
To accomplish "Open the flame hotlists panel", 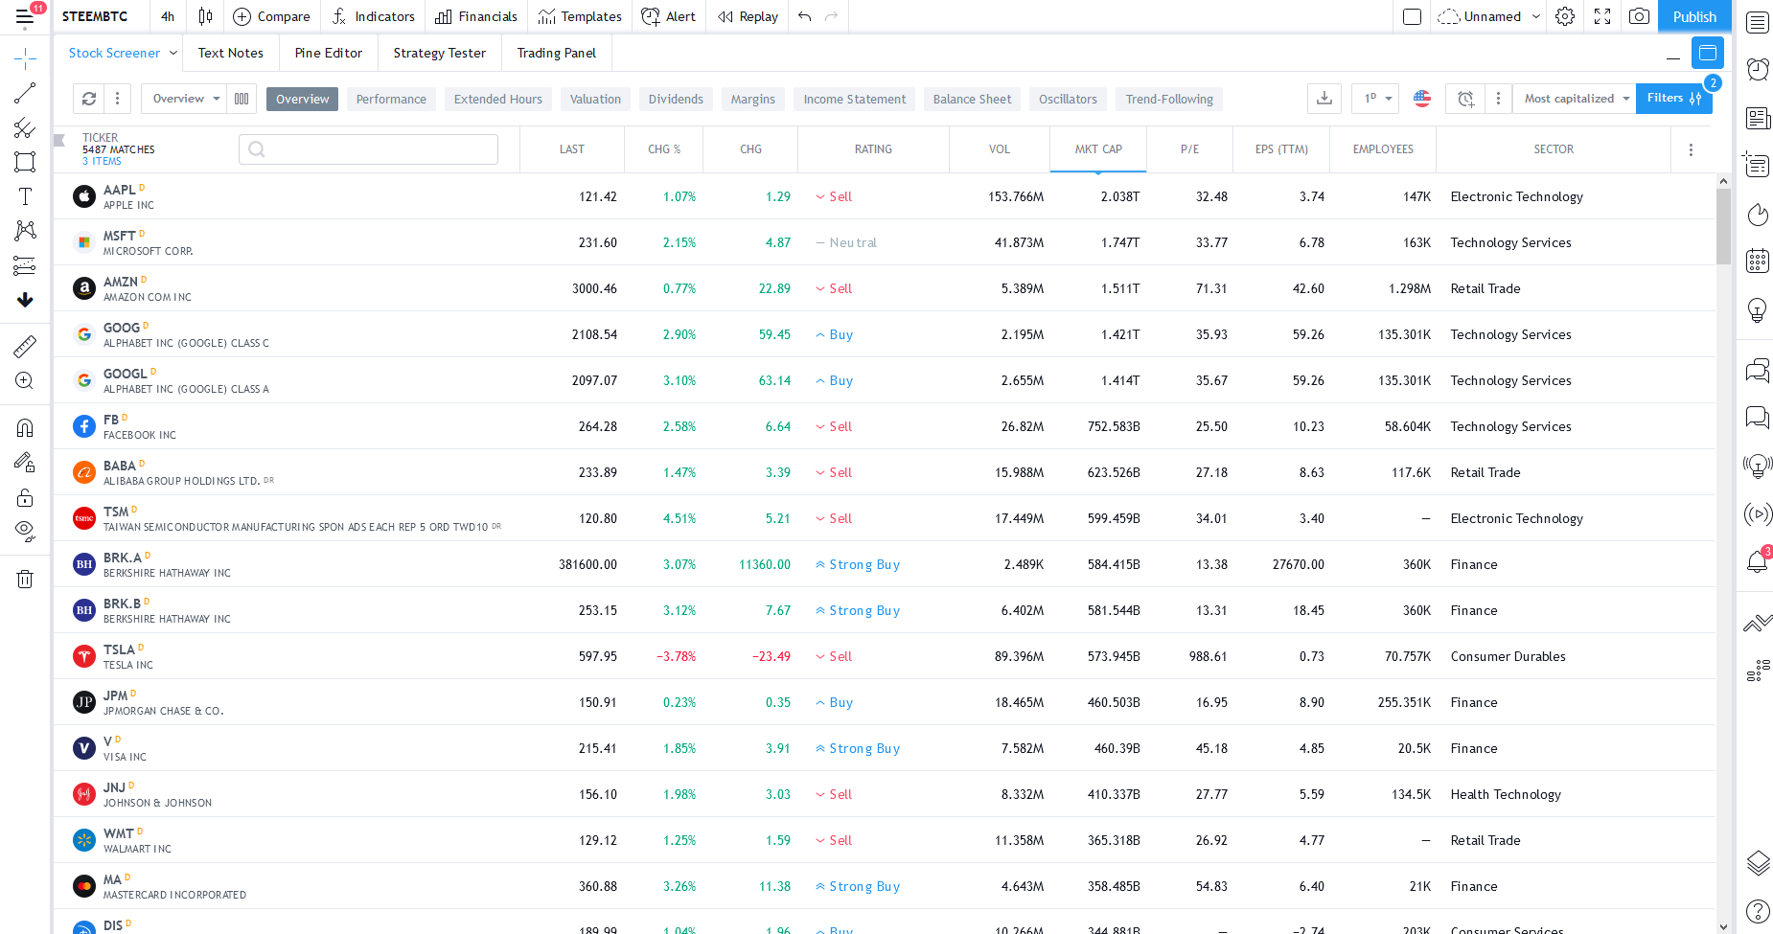I will pyautogui.click(x=1758, y=215).
